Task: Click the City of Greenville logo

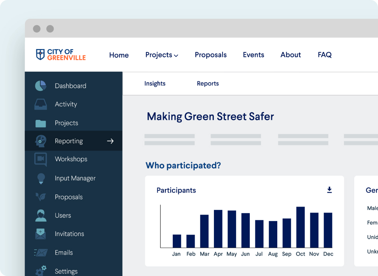Action: click(x=61, y=55)
